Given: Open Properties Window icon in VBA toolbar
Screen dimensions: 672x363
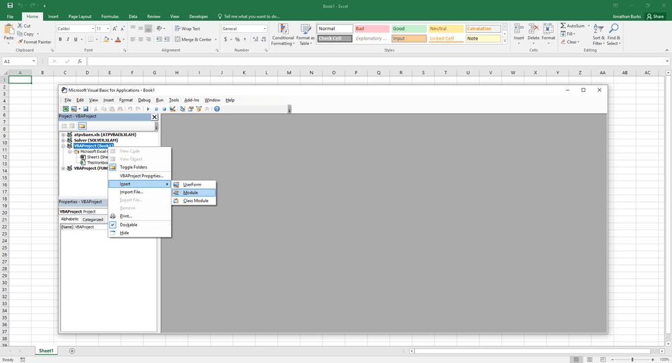Looking at the screenshot, I should pyautogui.click(x=191, y=109).
